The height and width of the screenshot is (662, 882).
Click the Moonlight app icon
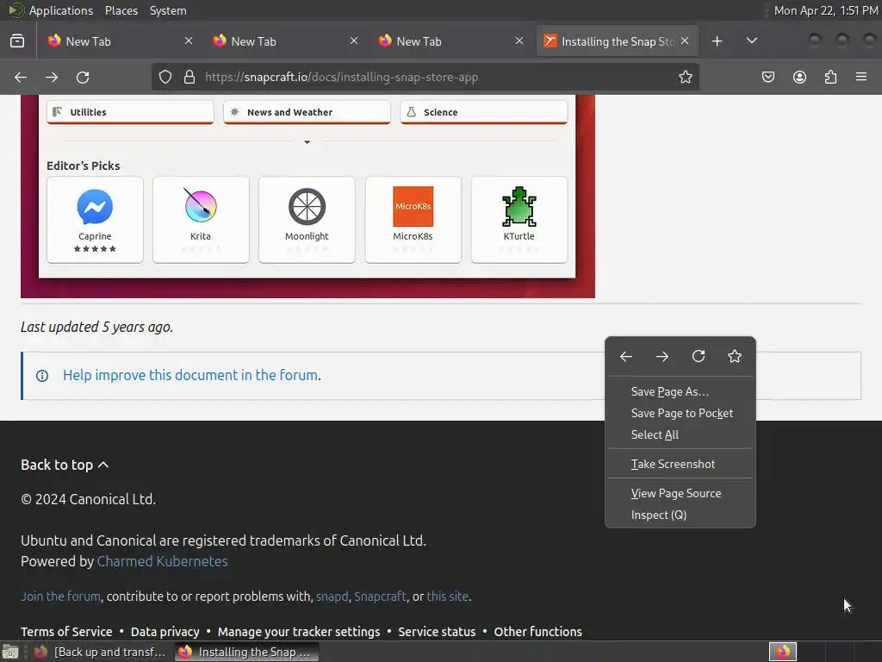(307, 207)
